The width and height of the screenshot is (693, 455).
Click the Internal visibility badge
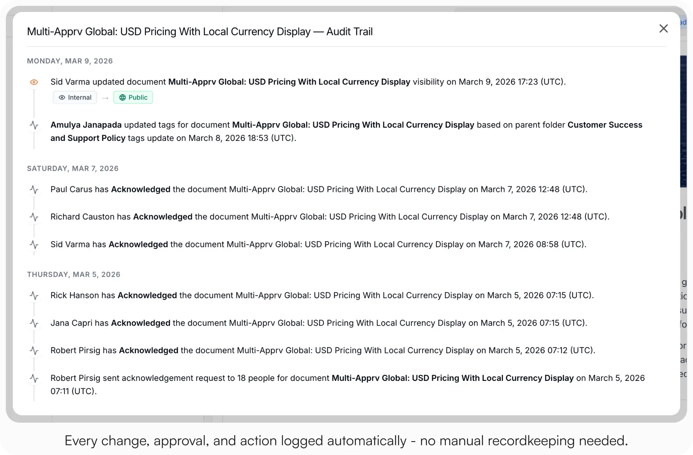coord(75,98)
